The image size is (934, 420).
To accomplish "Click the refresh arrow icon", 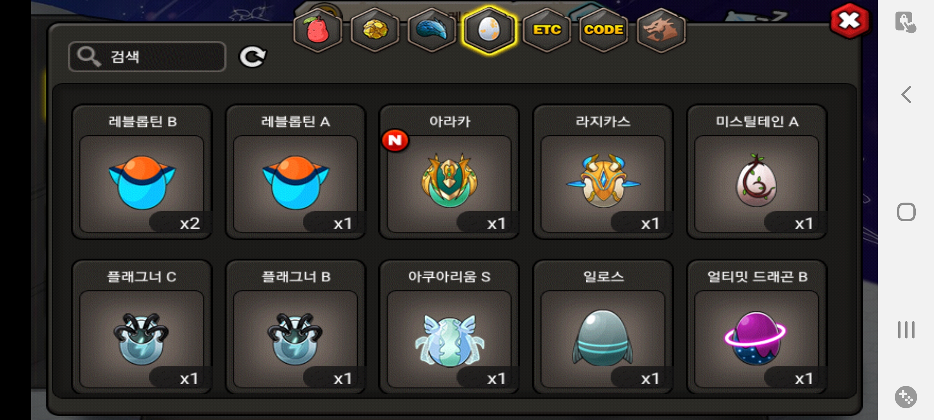I will point(253,57).
